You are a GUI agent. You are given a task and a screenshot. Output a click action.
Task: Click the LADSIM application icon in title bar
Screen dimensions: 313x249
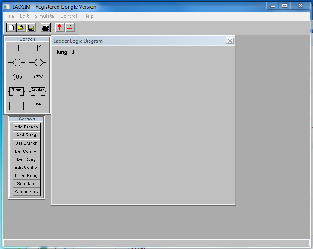[x=6, y=7]
